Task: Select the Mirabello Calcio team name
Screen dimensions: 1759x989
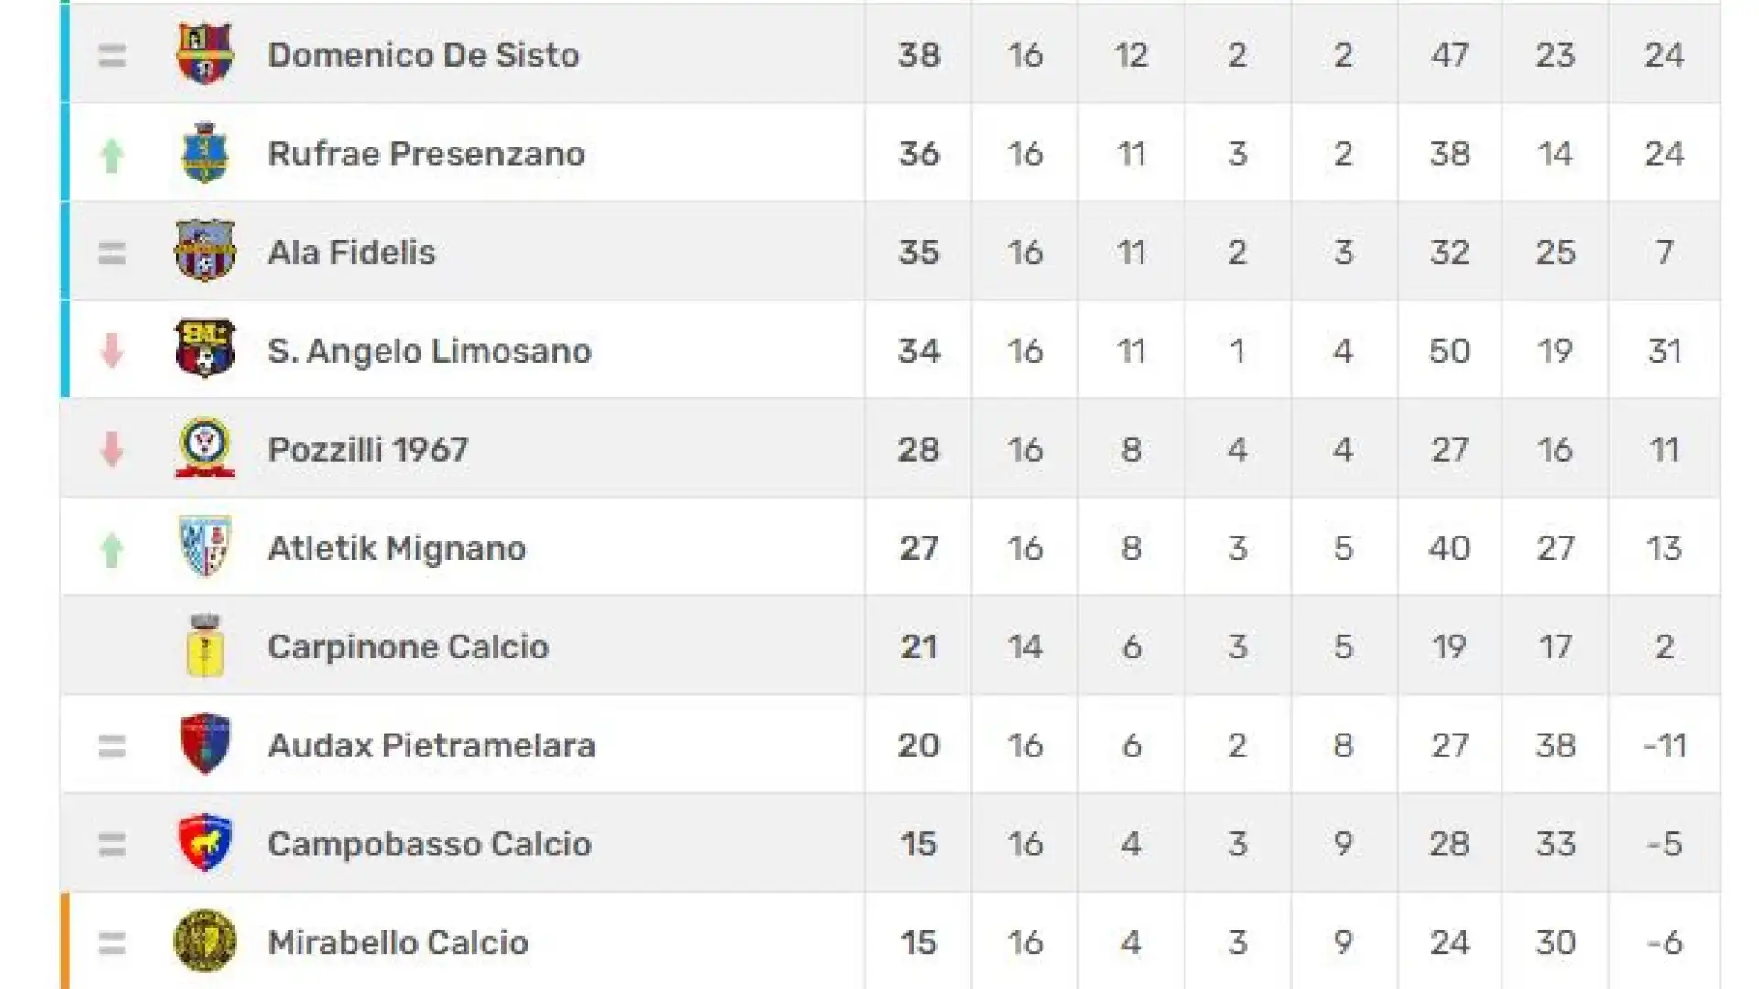Action: tap(398, 942)
